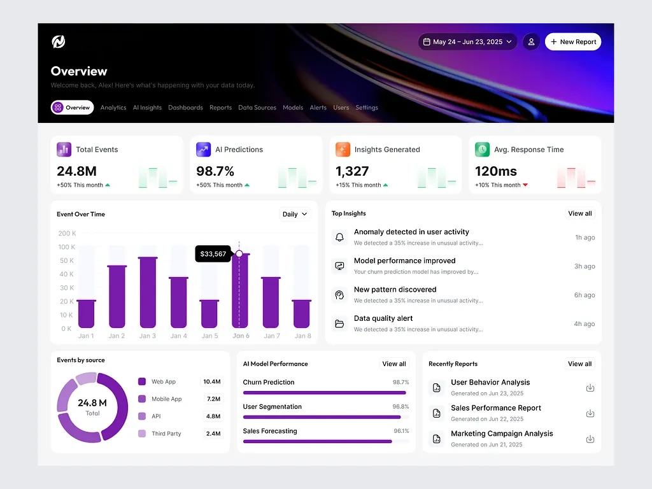Download the User Behavior Analysis report
The width and height of the screenshot is (652, 489).
pos(590,388)
